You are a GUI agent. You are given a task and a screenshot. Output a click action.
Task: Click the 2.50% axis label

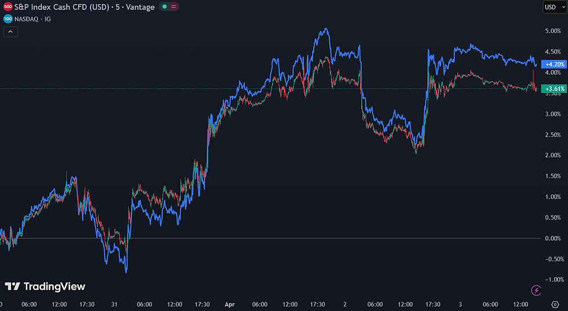(x=553, y=135)
